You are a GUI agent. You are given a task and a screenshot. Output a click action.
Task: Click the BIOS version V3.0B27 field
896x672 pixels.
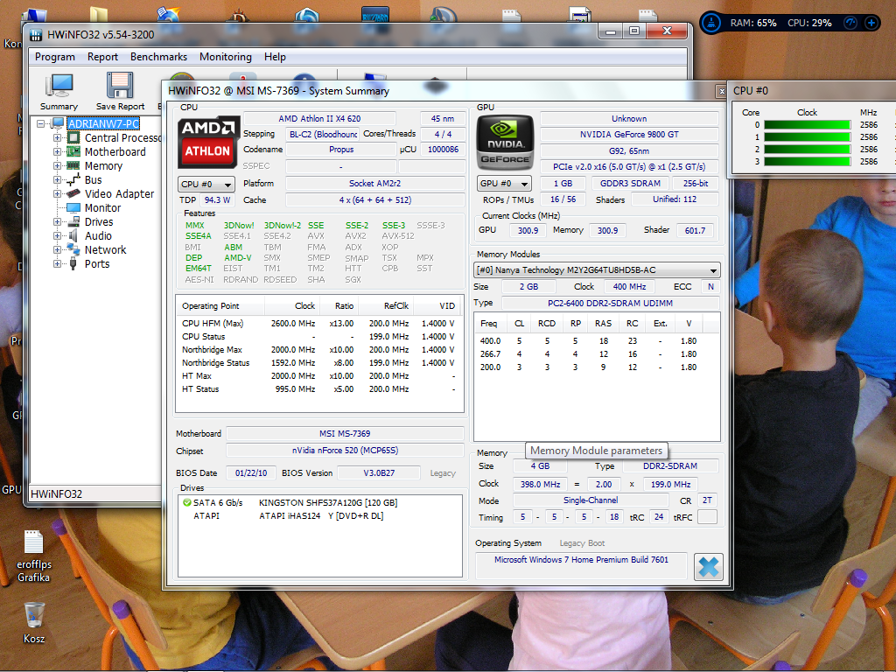coord(379,473)
